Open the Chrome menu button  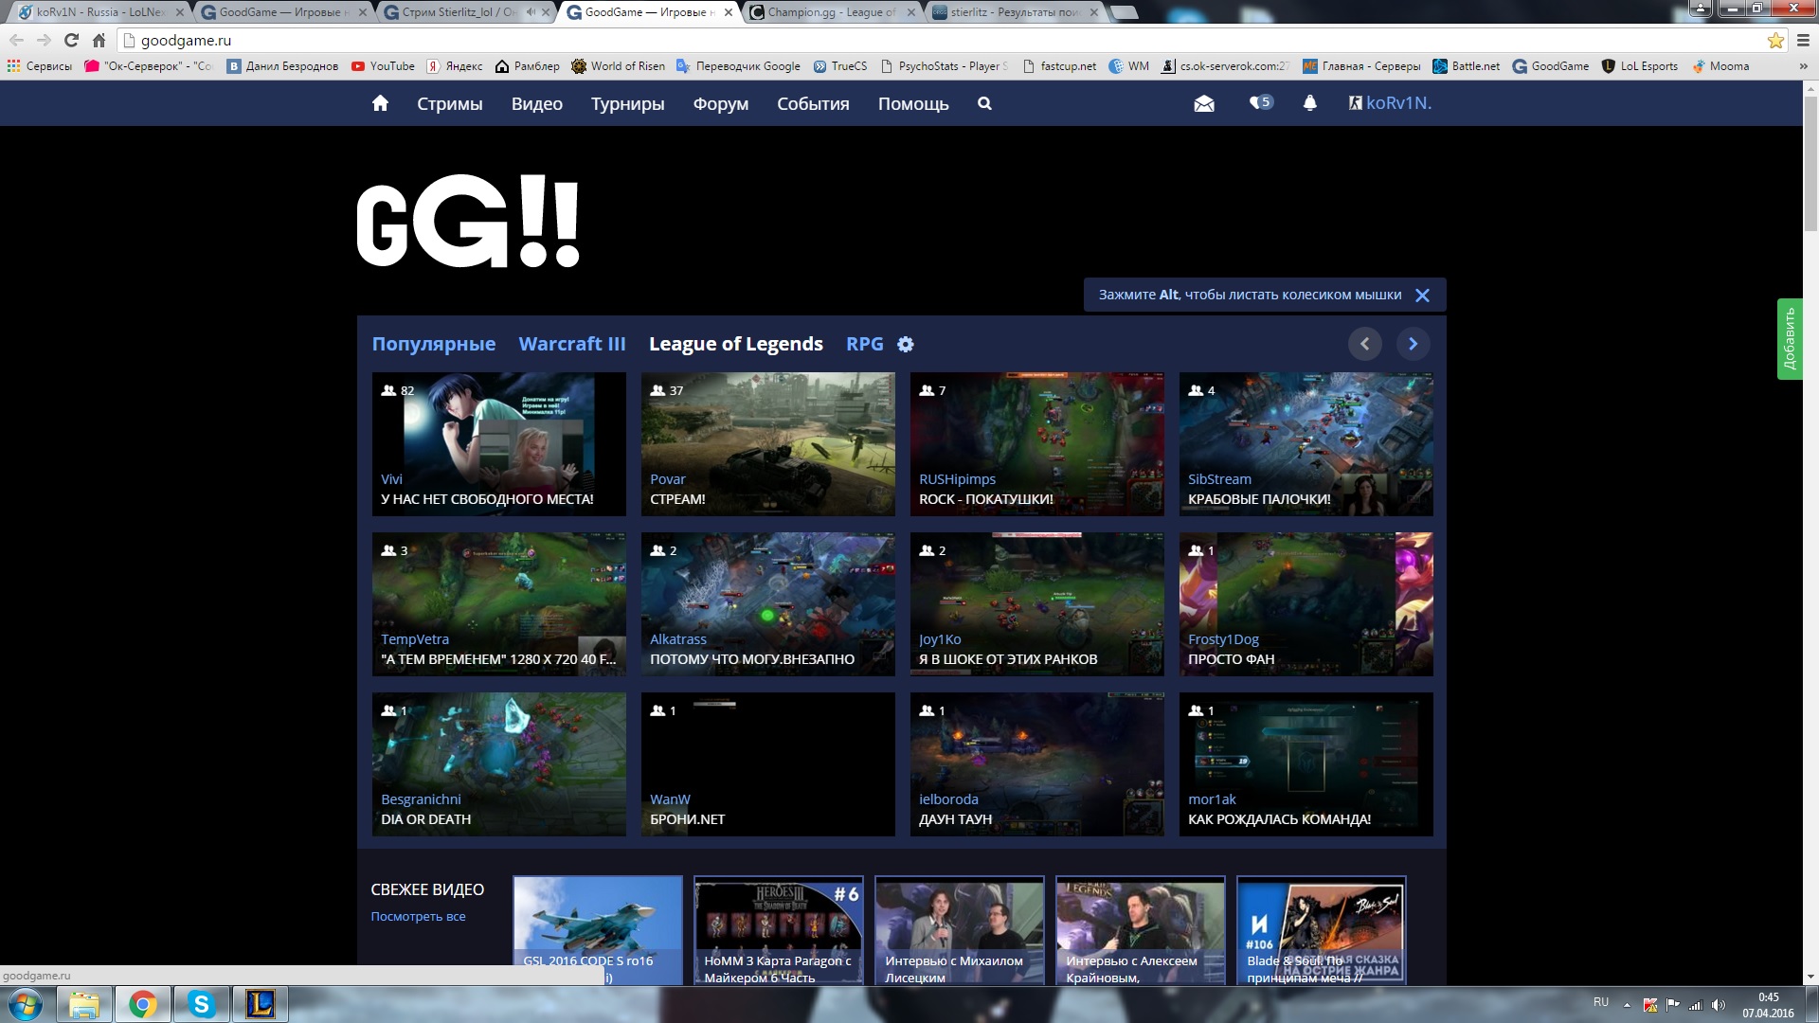click(x=1803, y=40)
